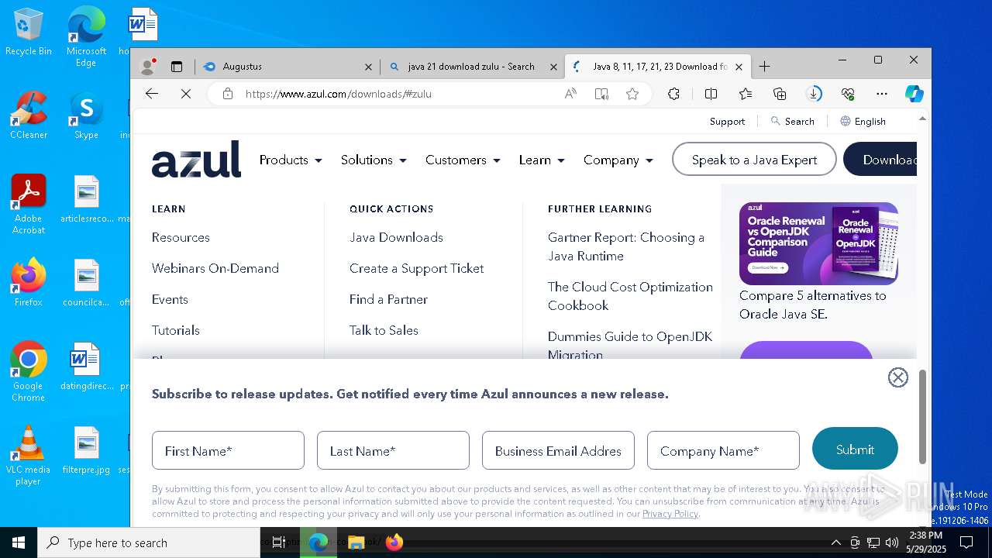The image size is (992, 558).
Task: Click the page vertical scrollbar thumb
Action: pos(922,417)
